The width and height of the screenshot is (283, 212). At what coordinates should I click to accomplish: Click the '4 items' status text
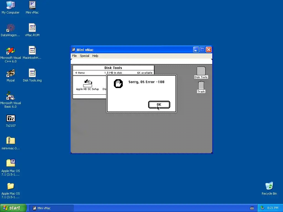pos(80,73)
